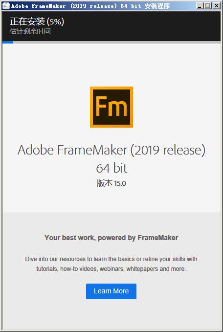The image size is (223, 332).
Task: Click the 正在安装 (5%) status heading
Action: point(37,22)
